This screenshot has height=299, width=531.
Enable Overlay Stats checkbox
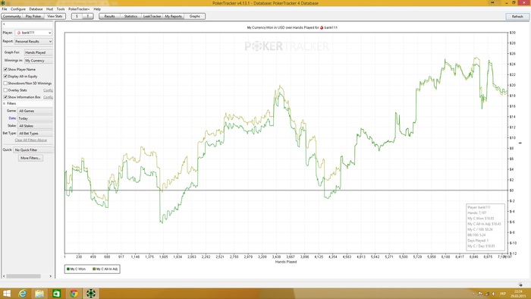[x=5, y=90]
